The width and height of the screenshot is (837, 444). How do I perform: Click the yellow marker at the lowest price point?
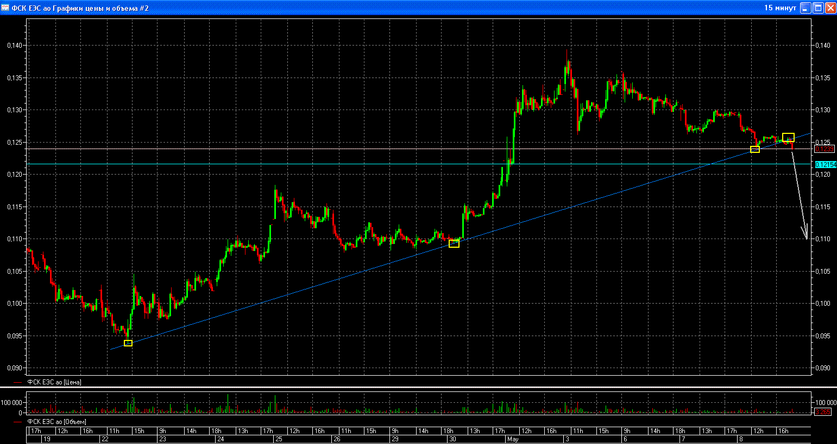[128, 343]
